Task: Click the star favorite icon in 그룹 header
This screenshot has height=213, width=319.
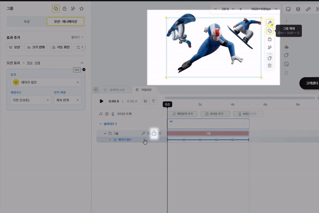Action: [x=81, y=8]
